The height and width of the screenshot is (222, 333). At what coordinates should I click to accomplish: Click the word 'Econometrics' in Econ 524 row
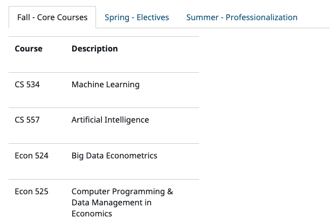[x=132, y=156]
